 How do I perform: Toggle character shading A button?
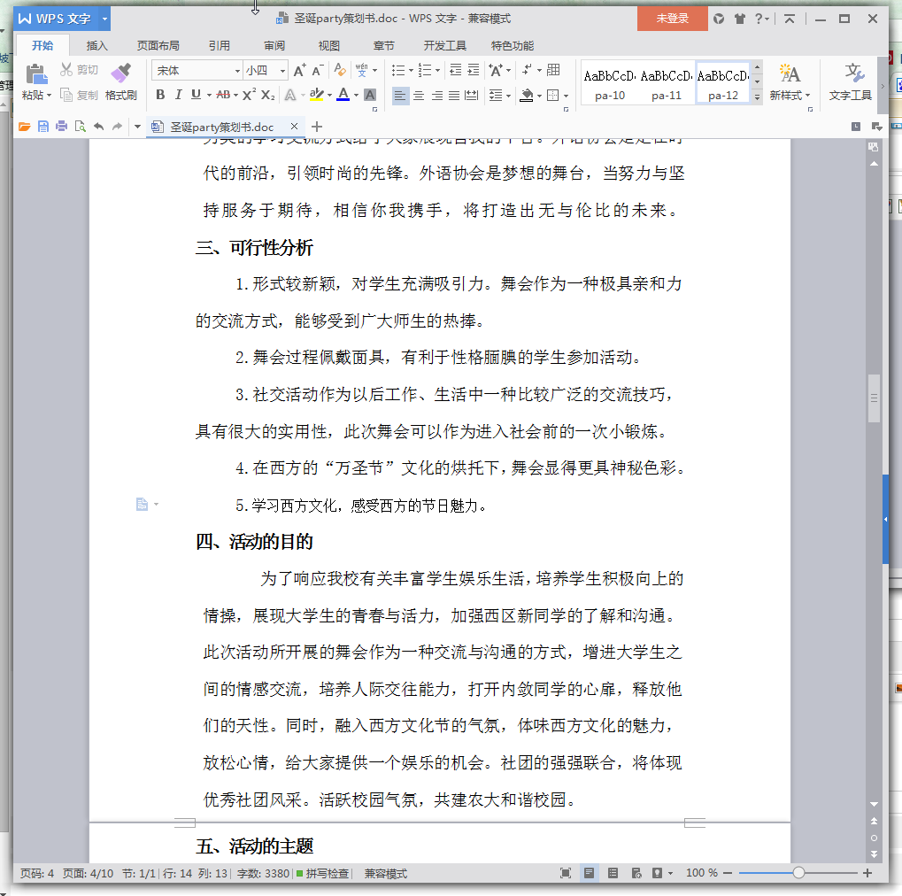pos(371,95)
